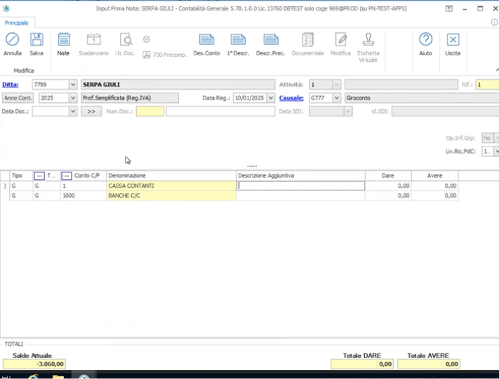Select the CASSA CONTANTI denomination cell
This screenshot has height=379, width=499.
(x=171, y=186)
